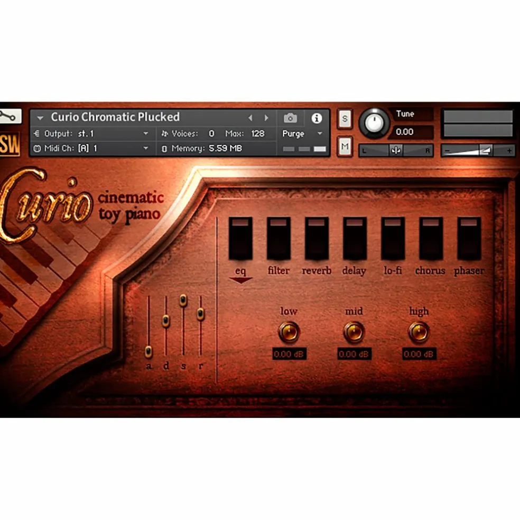Toggle the delay effect switch
520x520 pixels.
355,238
